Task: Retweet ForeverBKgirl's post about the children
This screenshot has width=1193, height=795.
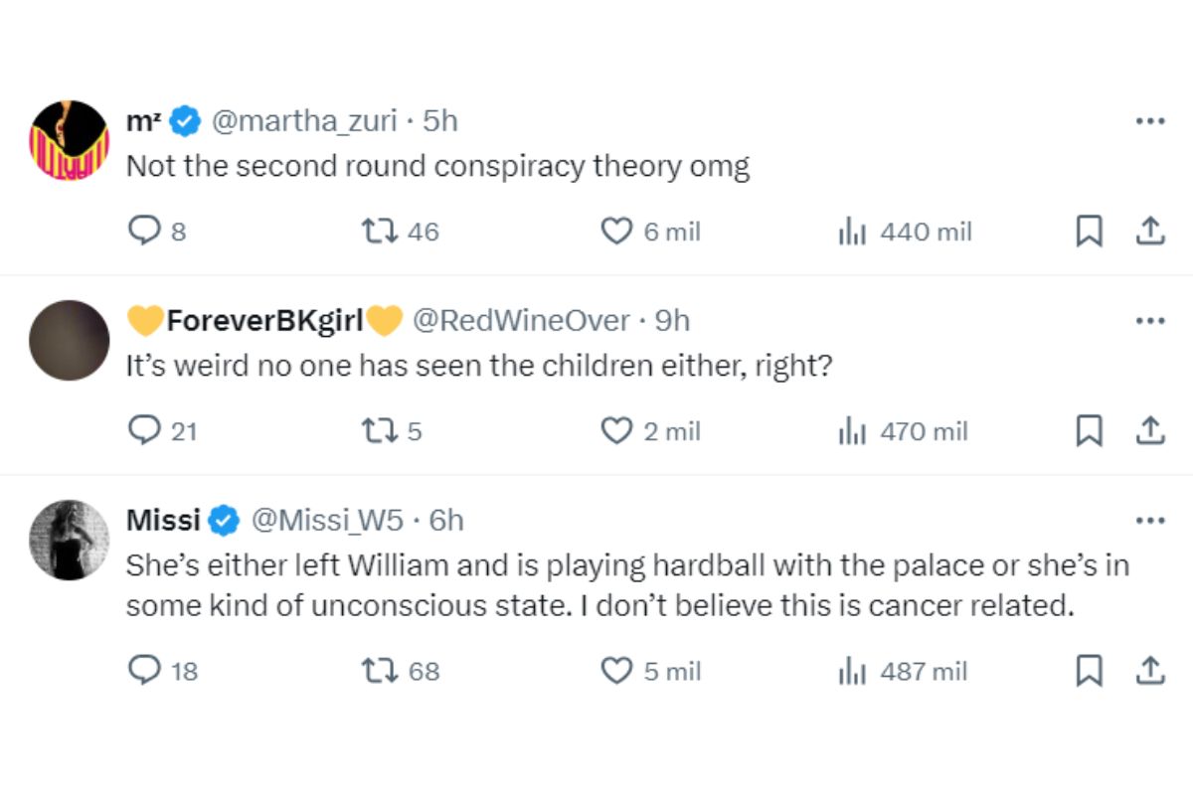Action: tap(378, 430)
